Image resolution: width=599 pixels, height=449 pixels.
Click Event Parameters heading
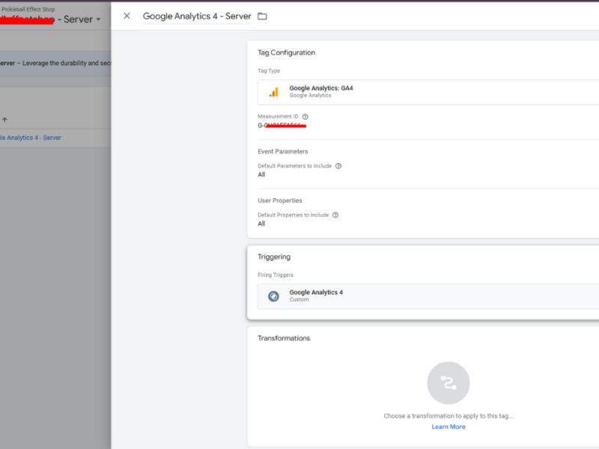tap(283, 152)
